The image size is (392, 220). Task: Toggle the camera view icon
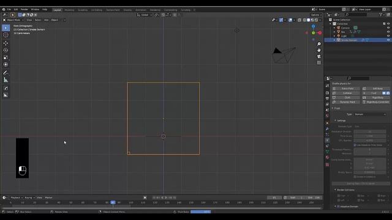[x=319, y=56]
